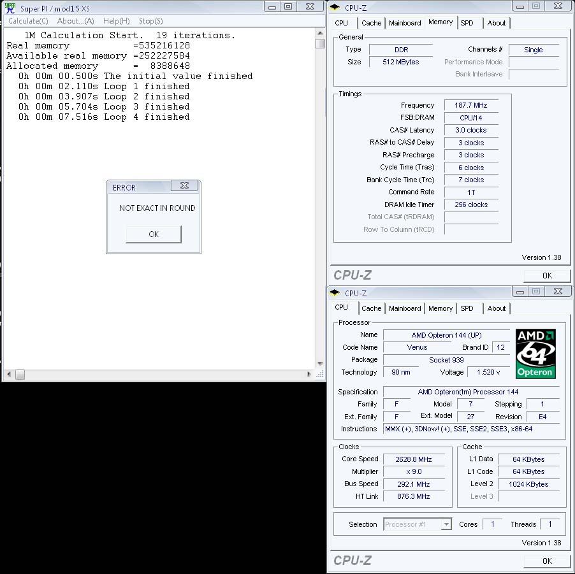Click the Bus Speed 292.1 MHz value
Image resolution: width=575 pixels, height=574 pixels.
click(x=414, y=484)
